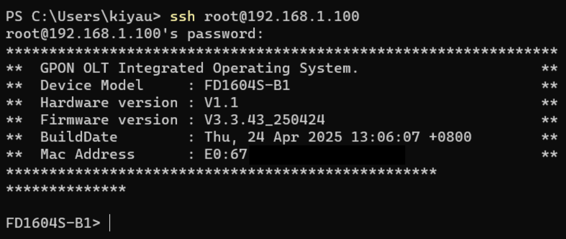Click the FD1604S-B1> command prompt
Screen dimensions: 566x239
(53, 223)
